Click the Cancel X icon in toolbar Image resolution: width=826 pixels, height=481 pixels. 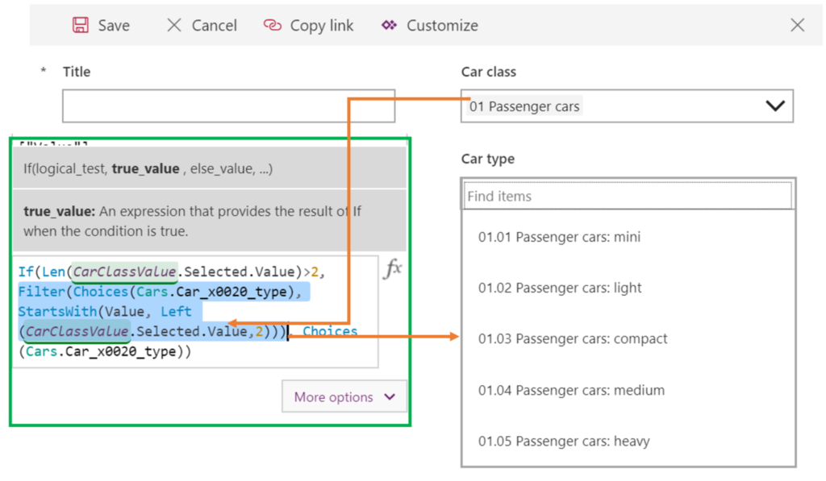click(173, 25)
